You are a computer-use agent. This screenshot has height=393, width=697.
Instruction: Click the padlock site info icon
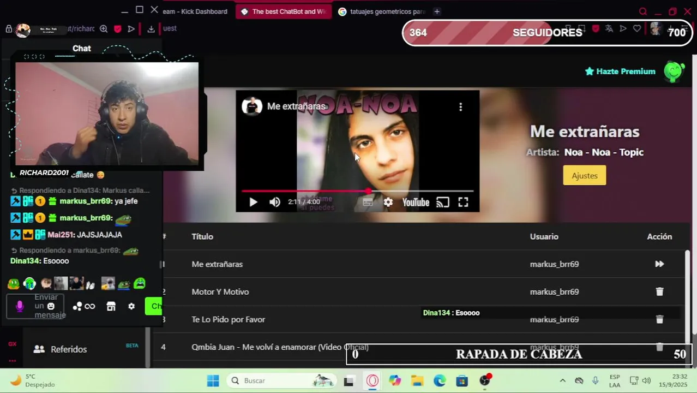click(9, 29)
